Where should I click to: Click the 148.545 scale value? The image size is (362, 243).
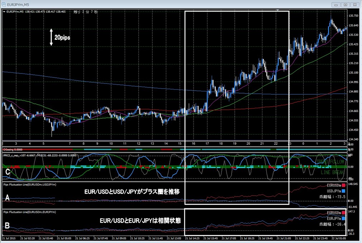point(353,184)
